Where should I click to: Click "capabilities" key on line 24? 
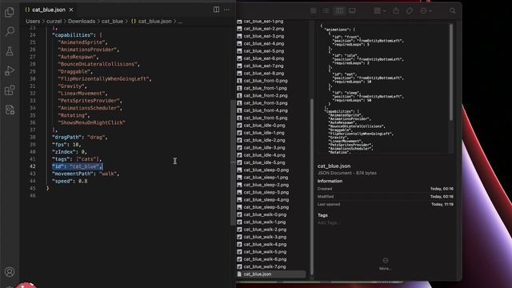click(74, 35)
